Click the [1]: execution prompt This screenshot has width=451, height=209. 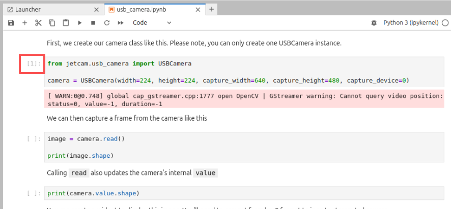point(34,63)
